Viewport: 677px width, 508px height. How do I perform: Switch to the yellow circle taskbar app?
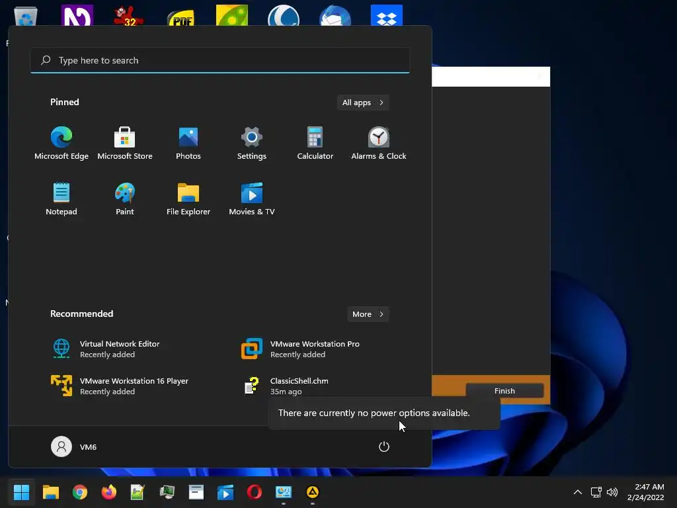click(312, 492)
